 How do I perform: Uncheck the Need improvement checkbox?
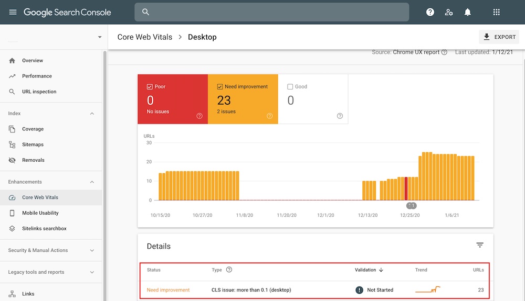pos(220,87)
